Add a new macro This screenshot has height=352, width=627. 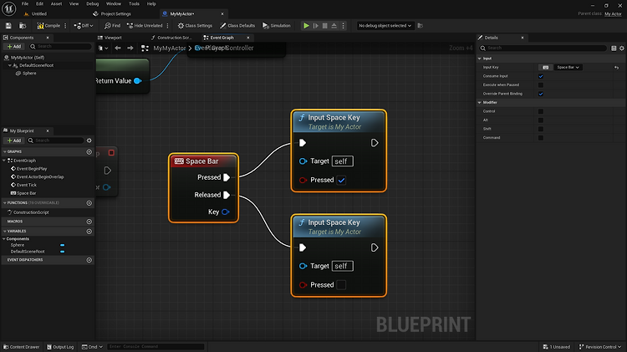tap(89, 222)
